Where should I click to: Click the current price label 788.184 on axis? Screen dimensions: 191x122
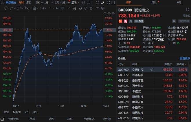click(x=7, y=30)
